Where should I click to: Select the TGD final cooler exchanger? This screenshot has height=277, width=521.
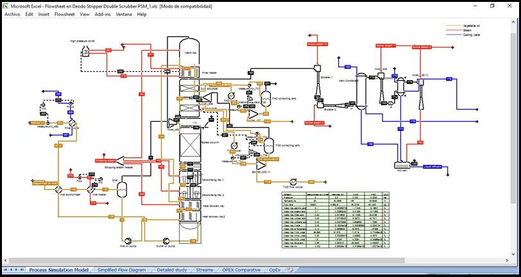pyautogui.click(x=292, y=182)
